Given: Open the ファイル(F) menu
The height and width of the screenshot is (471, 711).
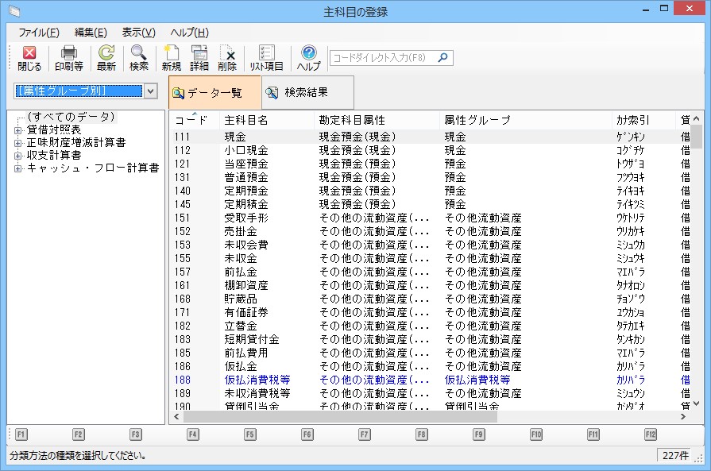Looking at the screenshot, I should 38,33.
